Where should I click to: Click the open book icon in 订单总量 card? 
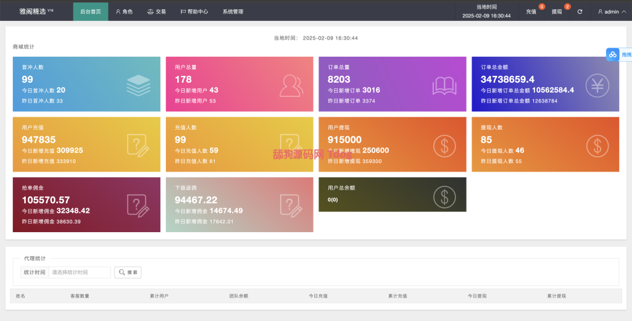click(x=444, y=85)
